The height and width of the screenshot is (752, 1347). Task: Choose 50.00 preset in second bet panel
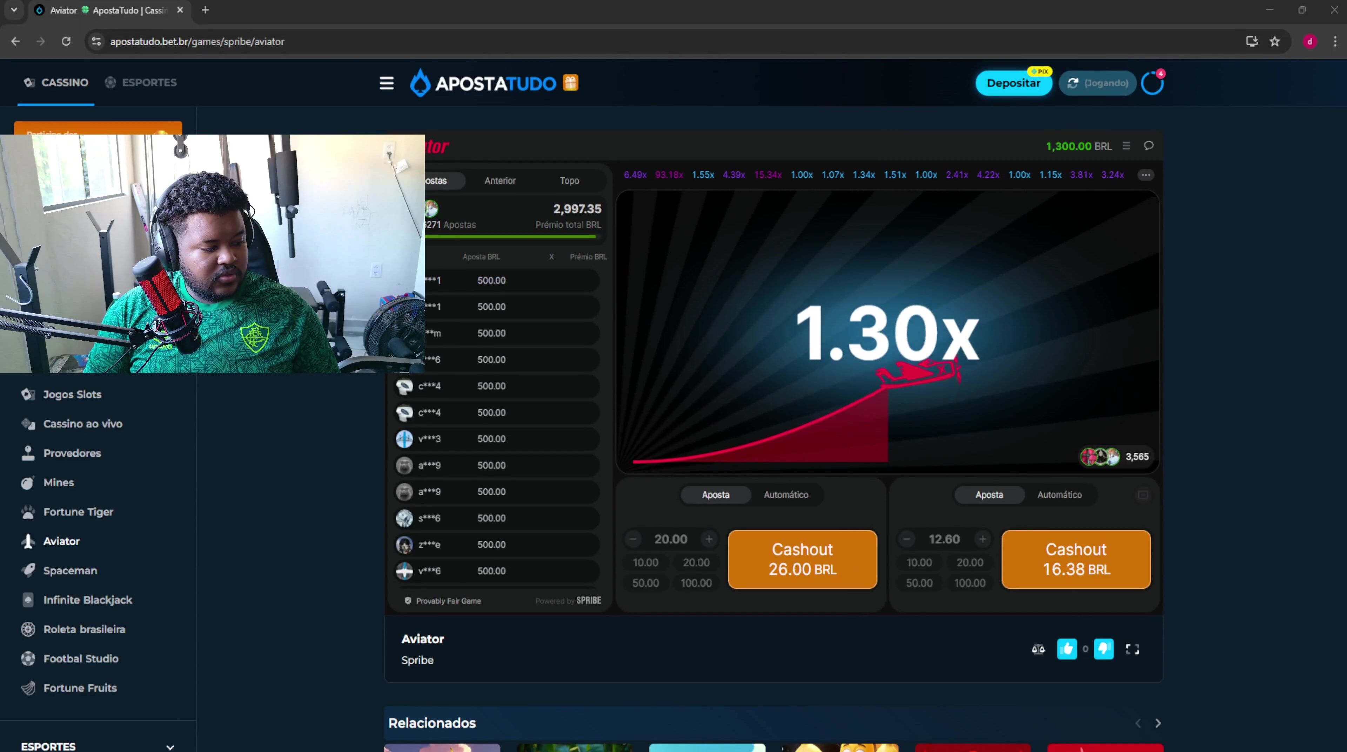[919, 583]
